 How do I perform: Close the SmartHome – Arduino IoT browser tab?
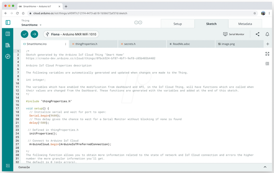(59, 6)
